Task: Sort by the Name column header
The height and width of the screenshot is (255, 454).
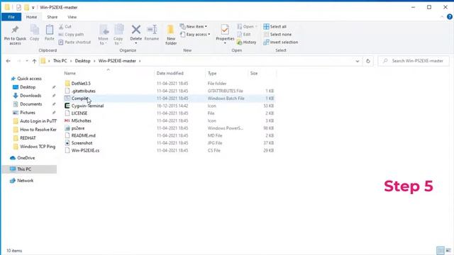Action: (x=70, y=74)
